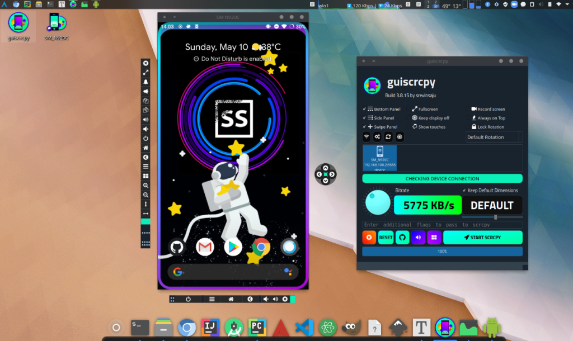Click the purple grid button in guiscrcpy
Image resolution: width=573 pixels, height=341 pixels.
coord(434,238)
